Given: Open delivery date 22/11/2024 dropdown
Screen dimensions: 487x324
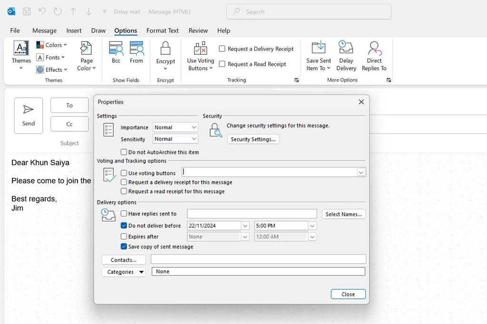Looking at the screenshot, I should (x=245, y=226).
